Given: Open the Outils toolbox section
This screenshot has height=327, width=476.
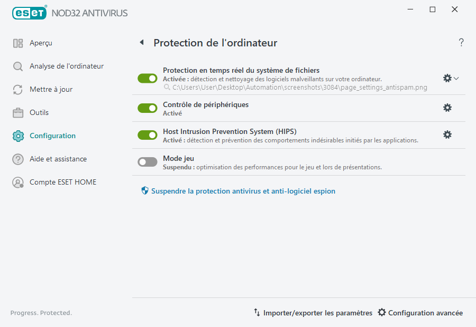Looking at the screenshot, I should 17,112.
